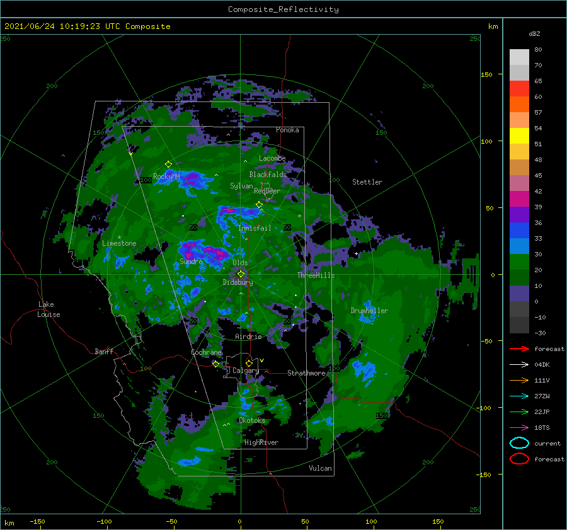This screenshot has height=530, width=567.
Task: Click the orange 111V arrow legend icon
Action: (x=519, y=380)
